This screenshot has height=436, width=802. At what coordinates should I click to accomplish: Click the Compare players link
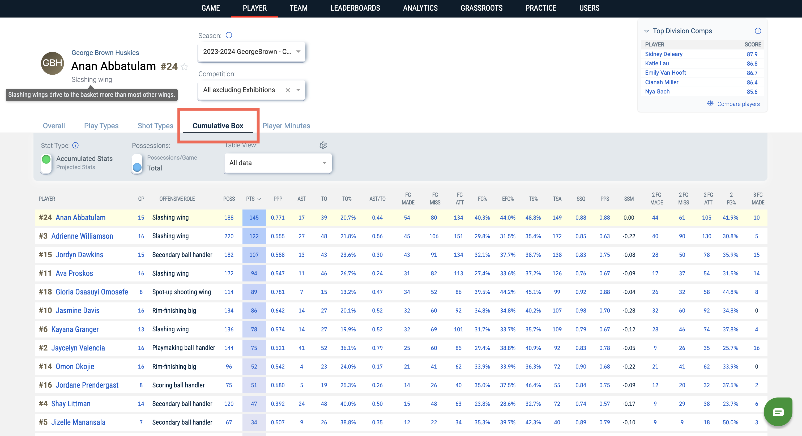click(738, 104)
